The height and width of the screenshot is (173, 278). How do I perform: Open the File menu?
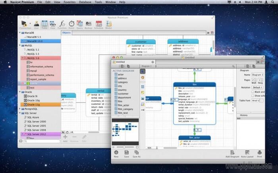40,2
